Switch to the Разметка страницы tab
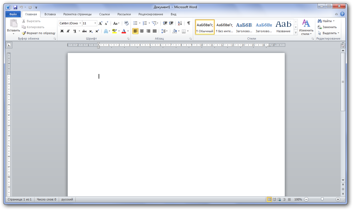Image resolution: width=353 pixels, height=210 pixels. 77,14
